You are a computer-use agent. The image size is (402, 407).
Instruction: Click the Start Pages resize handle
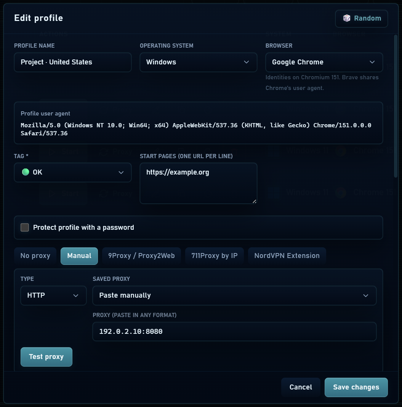254,201
